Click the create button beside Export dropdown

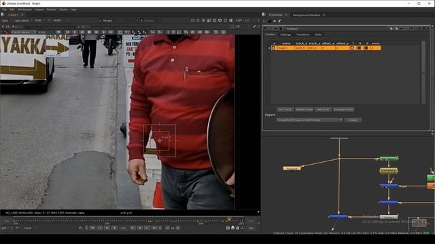tap(353, 120)
